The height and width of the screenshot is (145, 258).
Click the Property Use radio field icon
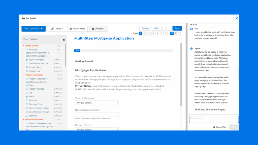coord(27,71)
